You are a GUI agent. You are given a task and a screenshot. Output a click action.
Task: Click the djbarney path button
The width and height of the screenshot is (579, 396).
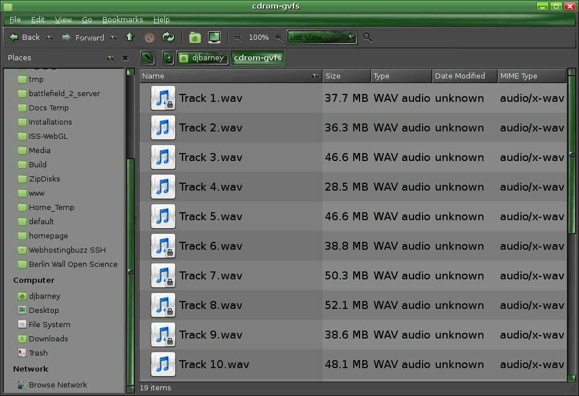point(203,58)
